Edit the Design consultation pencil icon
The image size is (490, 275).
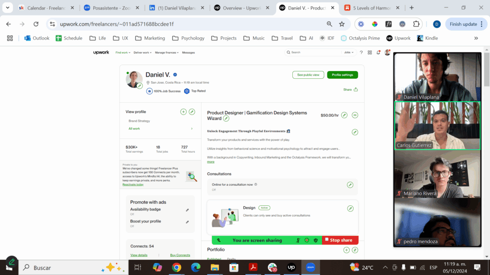350,209
